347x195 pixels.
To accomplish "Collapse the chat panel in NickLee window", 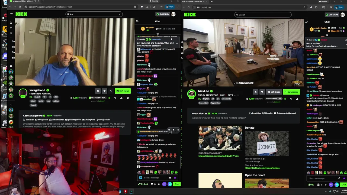I will pos(307,22).
